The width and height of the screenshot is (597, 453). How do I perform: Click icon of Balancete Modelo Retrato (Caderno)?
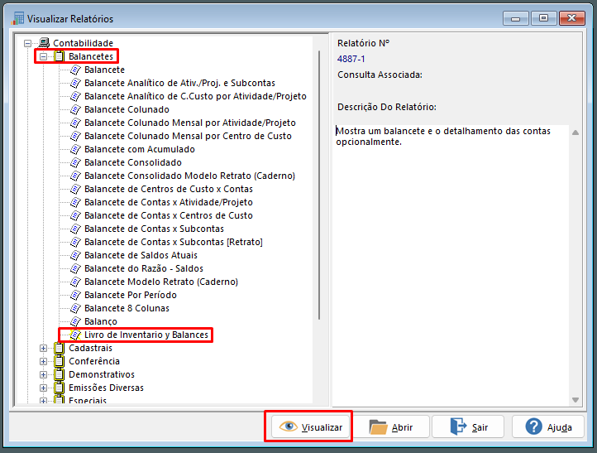coord(76,282)
